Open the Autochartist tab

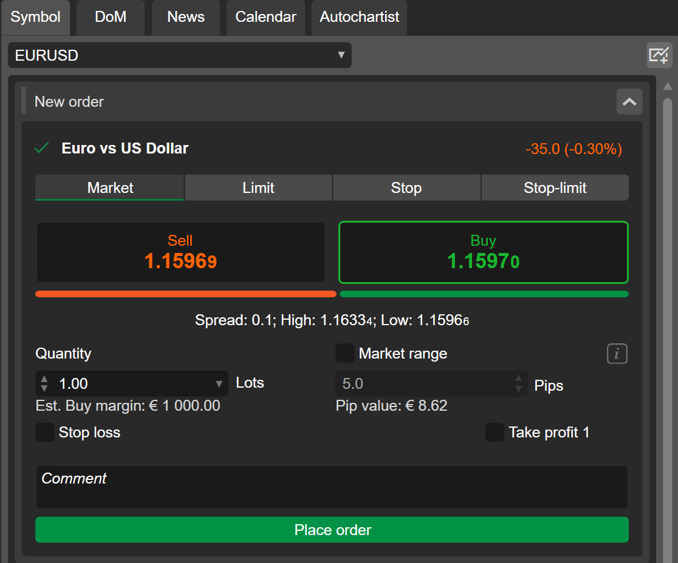pyautogui.click(x=359, y=17)
